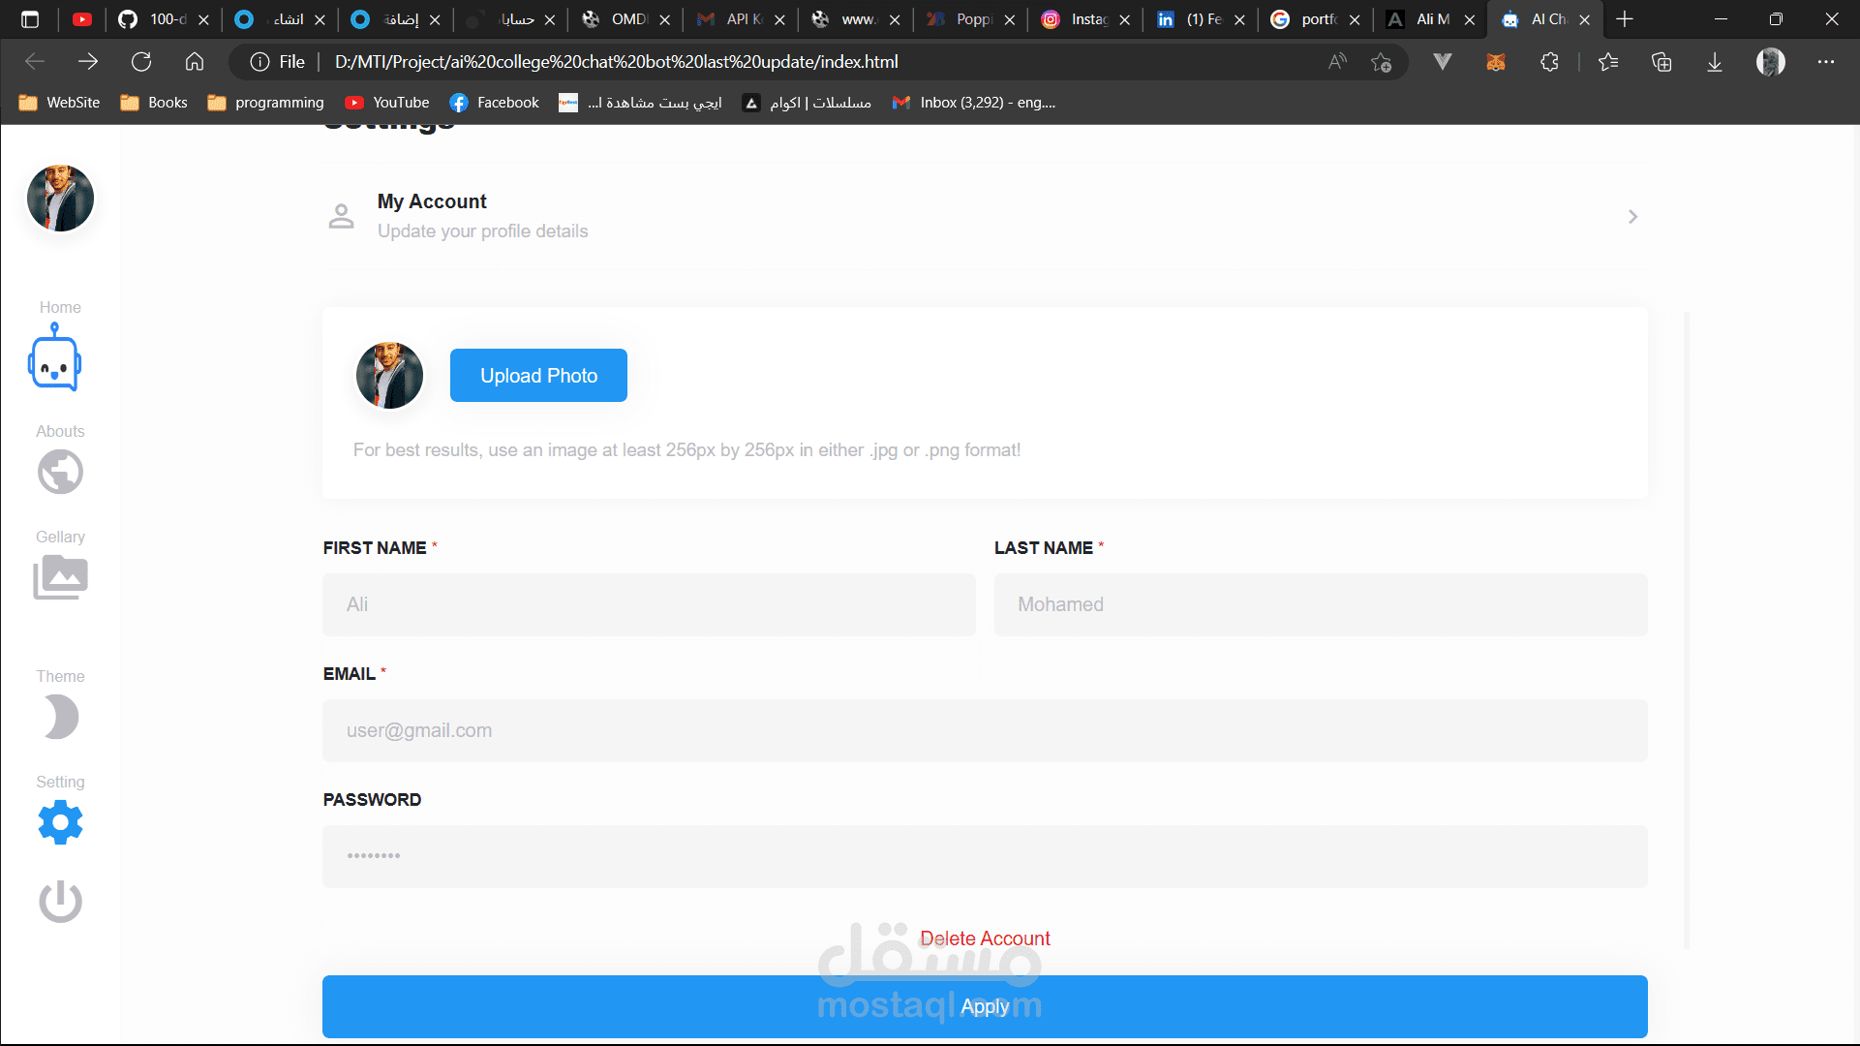Click the Password input field

(985, 856)
